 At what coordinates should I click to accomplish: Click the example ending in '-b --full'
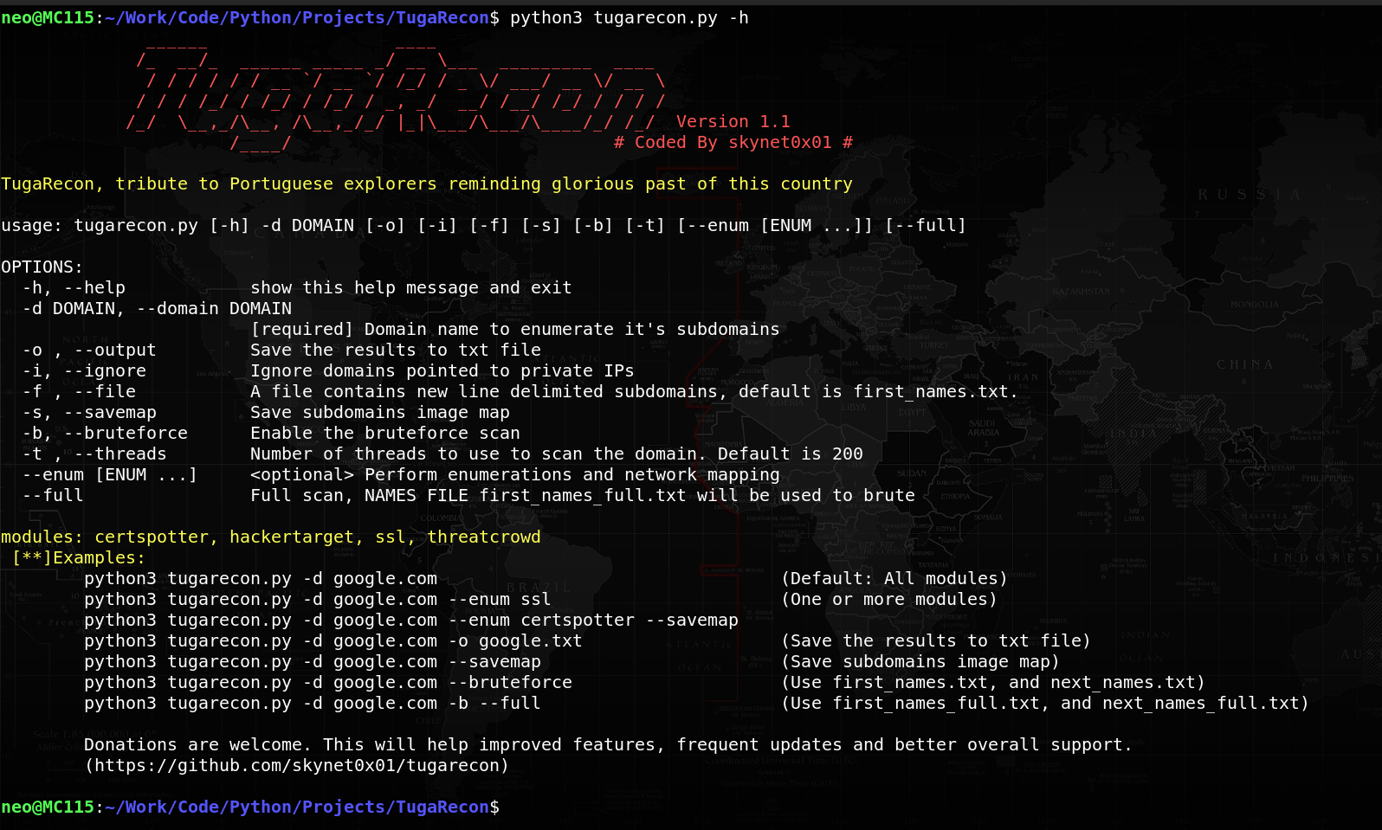coord(313,703)
